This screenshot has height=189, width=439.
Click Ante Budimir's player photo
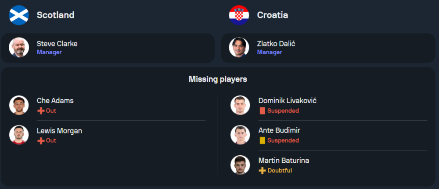240,135
